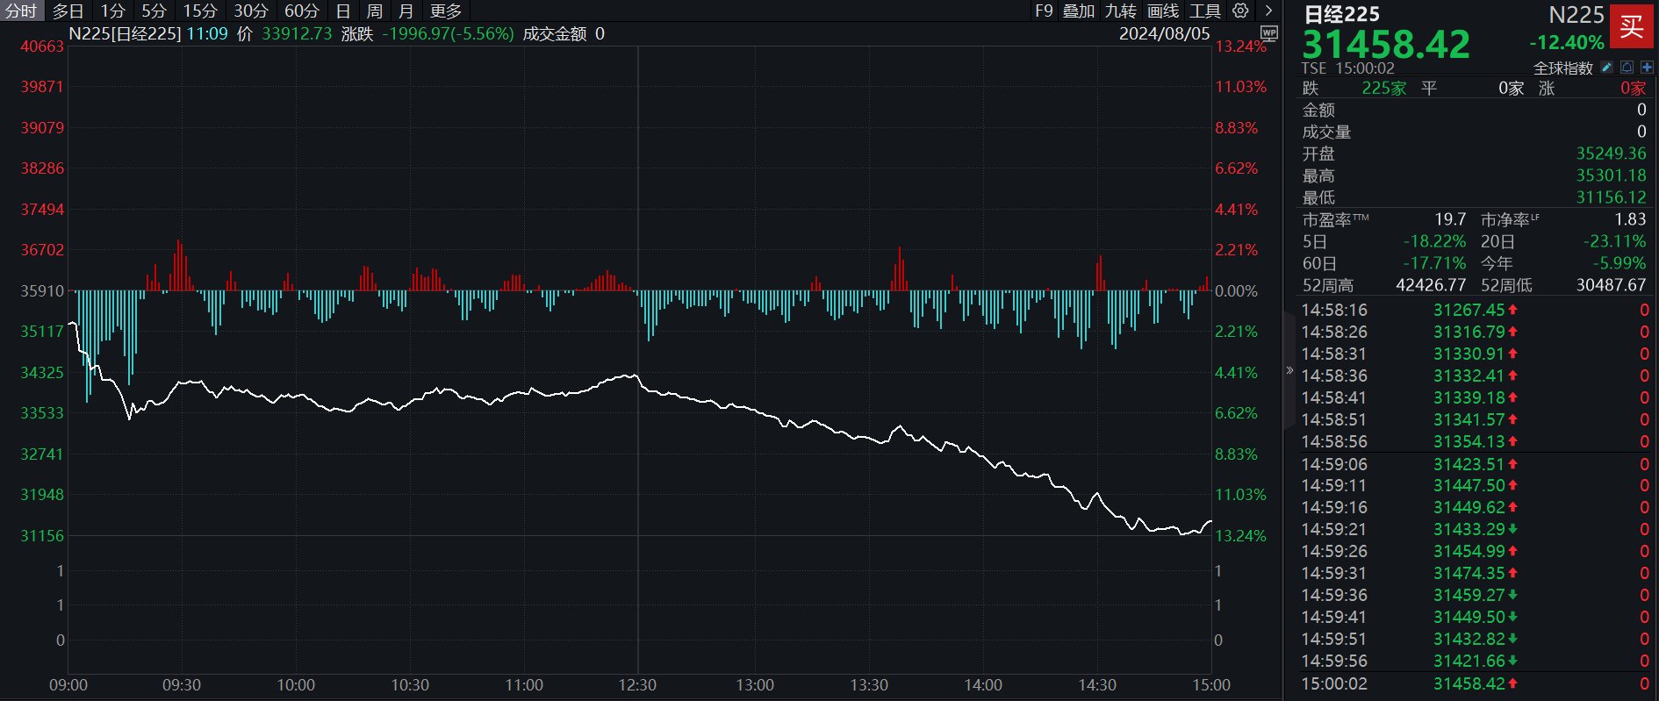This screenshot has height=701, width=1659.
Task: Switch to 周 weekly chart tab
Action: [375, 11]
